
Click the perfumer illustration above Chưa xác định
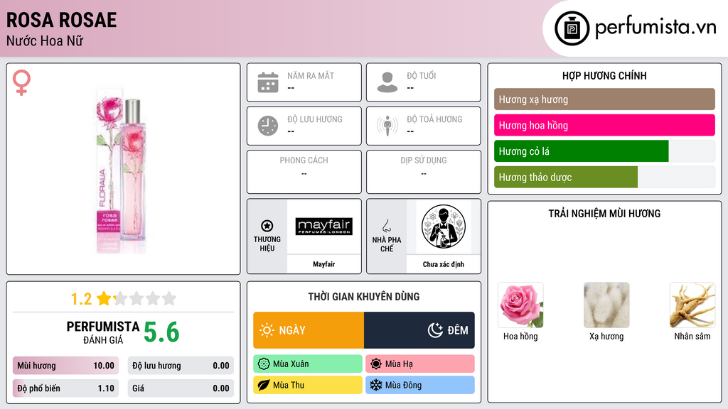pyautogui.click(x=444, y=227)
